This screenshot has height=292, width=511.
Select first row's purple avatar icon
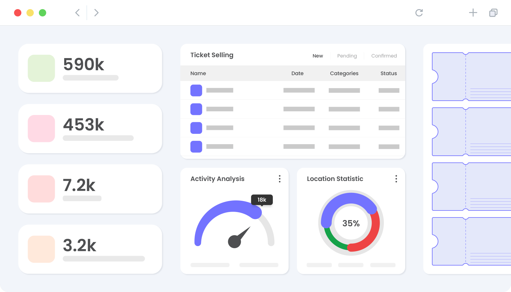[x=196, y=90]
